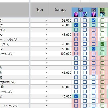Screen dimensions: 108x108
Task: Select the blue-white crystal skill icon
Action: pos(85,15)
